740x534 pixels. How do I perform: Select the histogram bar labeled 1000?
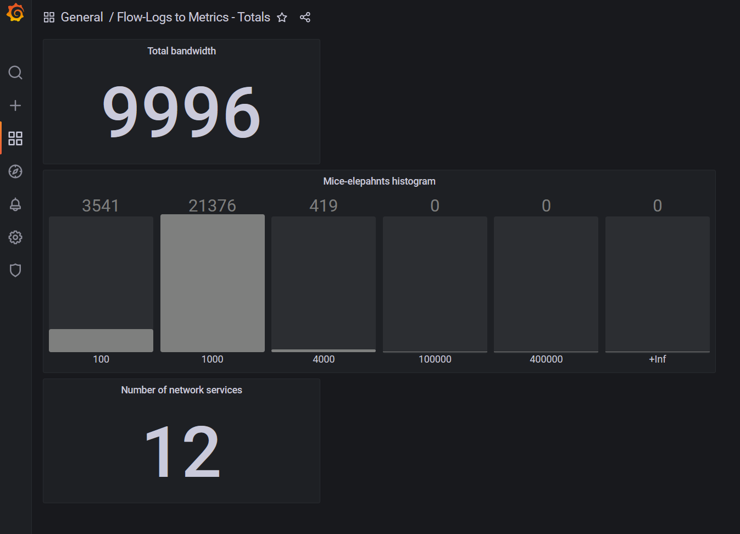coord(213,283)
